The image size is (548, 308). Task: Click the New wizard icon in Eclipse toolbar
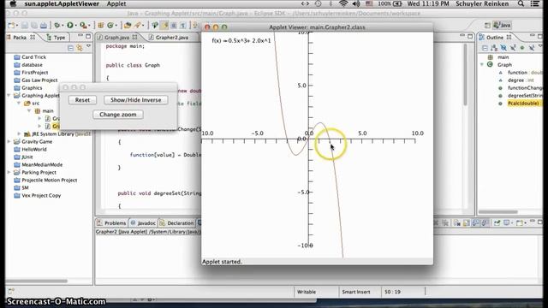[11, 25]
